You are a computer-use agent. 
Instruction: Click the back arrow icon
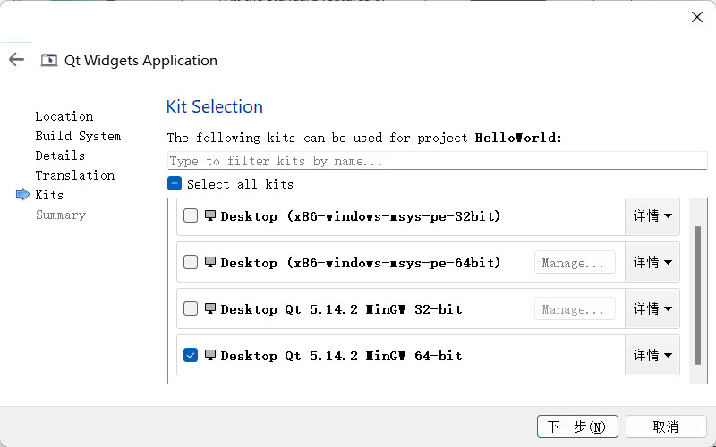pyautogui.click(x=16, y=60)
